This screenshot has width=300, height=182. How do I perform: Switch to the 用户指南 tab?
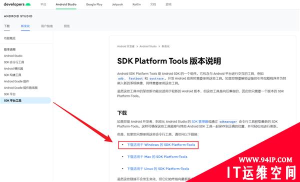click(46, 26)
